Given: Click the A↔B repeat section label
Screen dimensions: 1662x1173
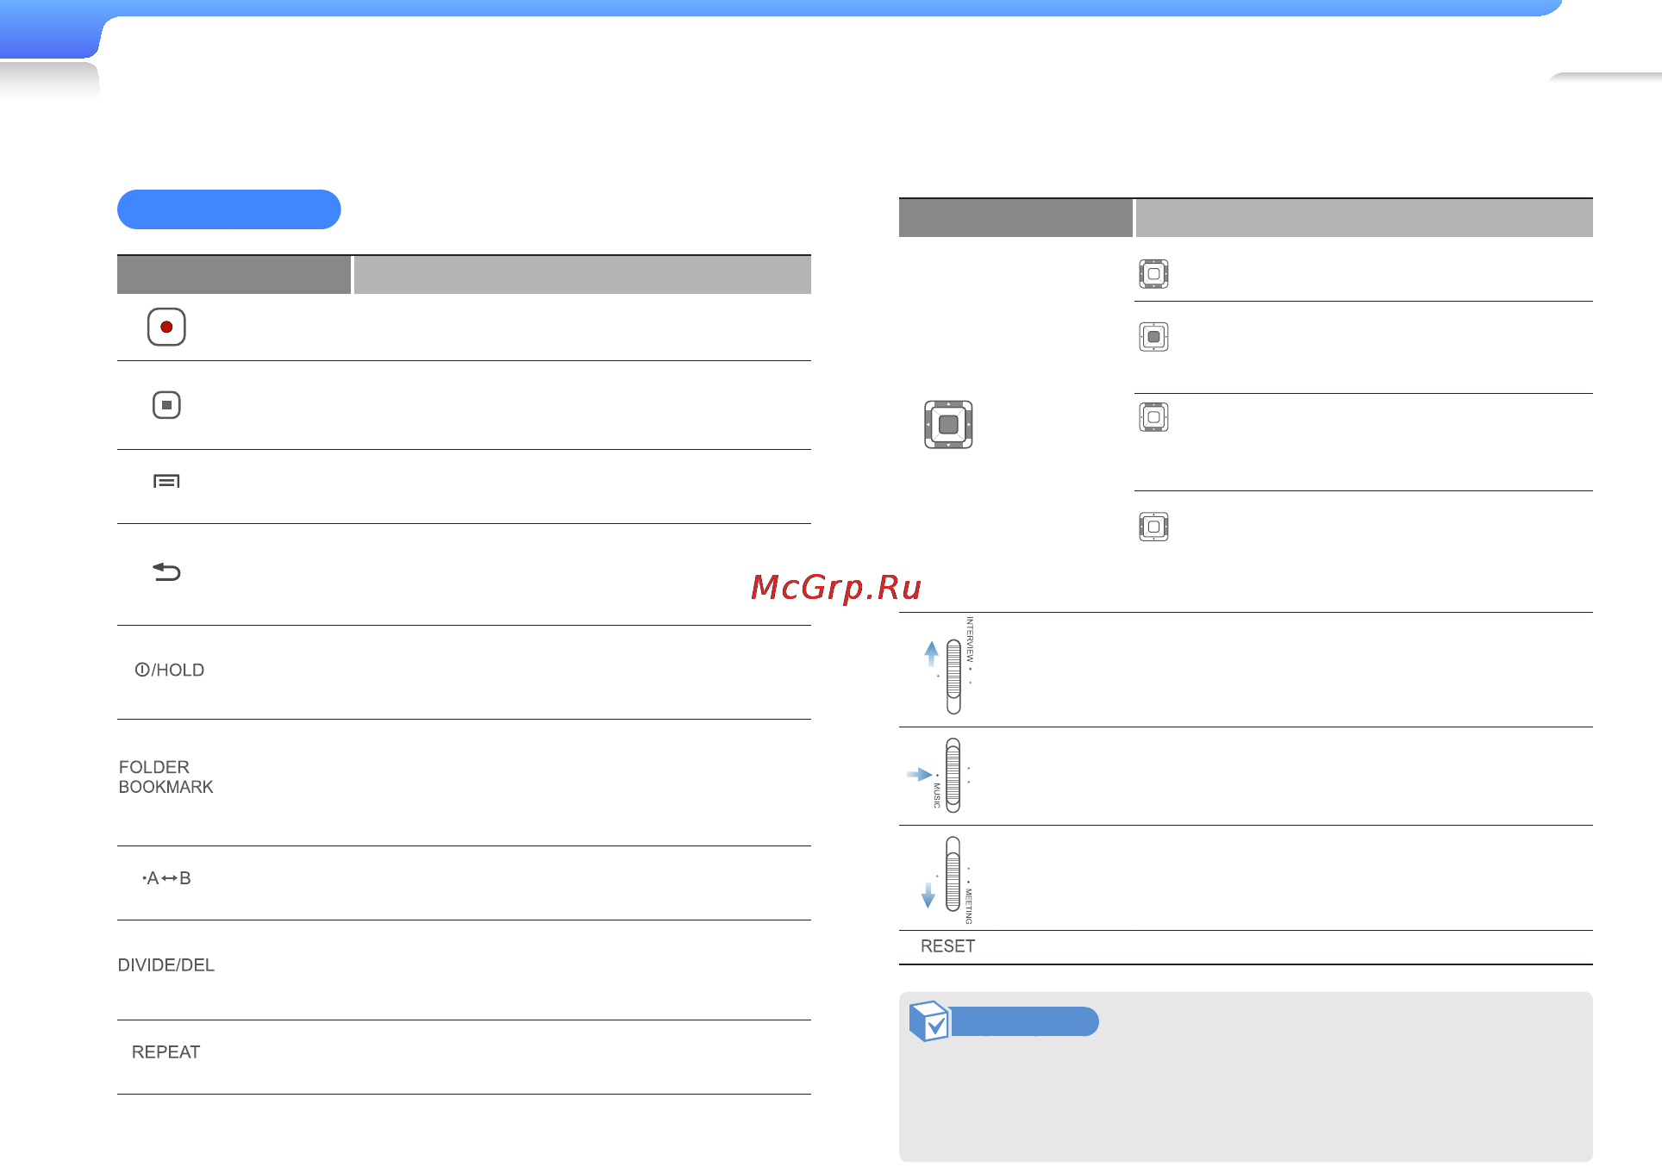Looking at the screenshot, I should [166, 878].
